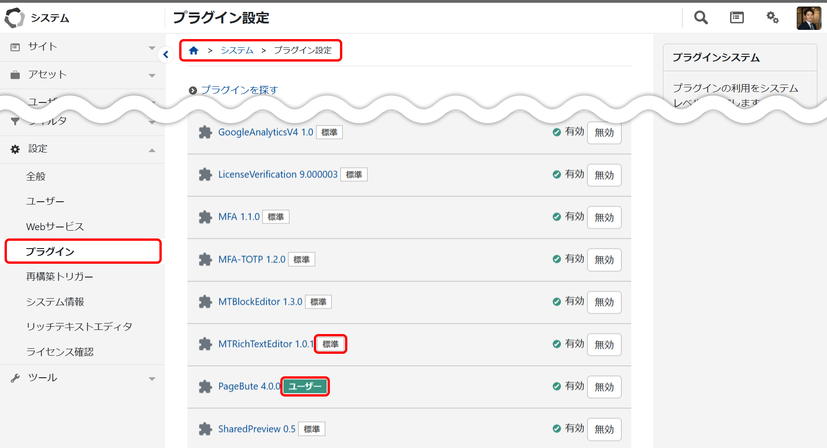Open システム情報 in the sidebar
Viewport: 827px width, 448px height.
click(x=55, y=302)
